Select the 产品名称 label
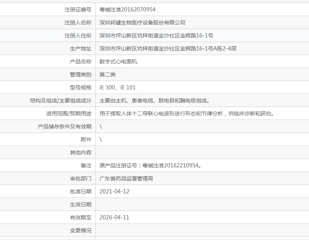The image size is (309, 240). 81,62
